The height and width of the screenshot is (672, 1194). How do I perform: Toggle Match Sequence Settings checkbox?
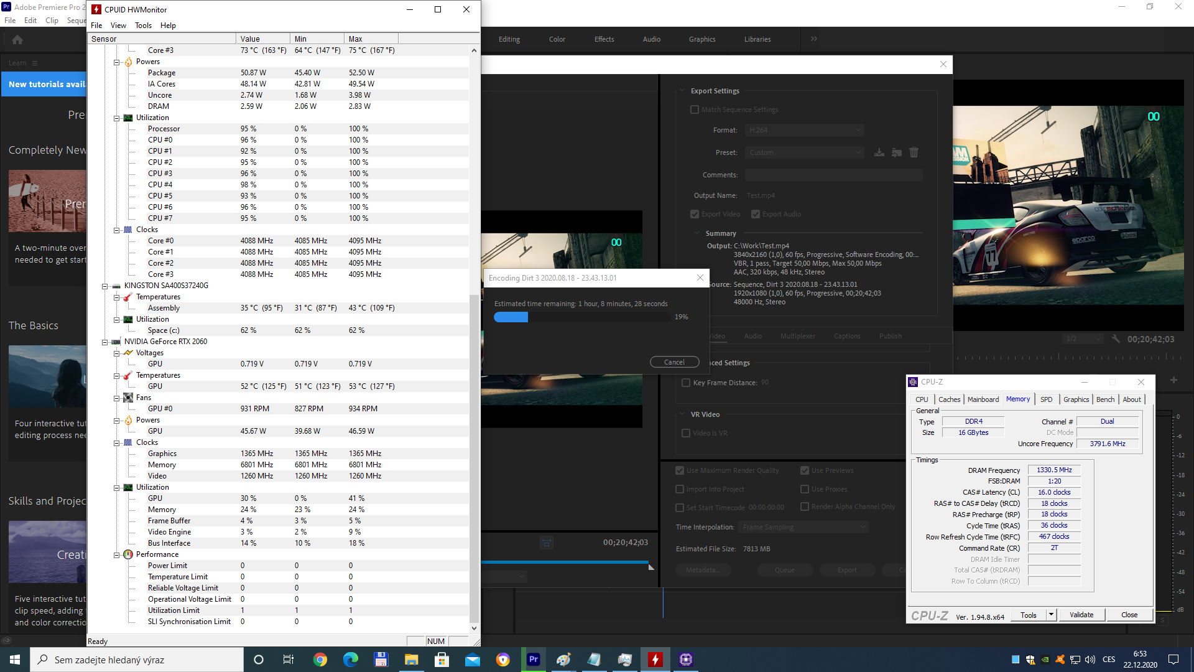(x=695, y=110)
